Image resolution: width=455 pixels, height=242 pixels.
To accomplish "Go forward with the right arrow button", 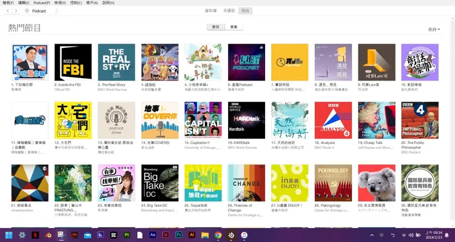I will 16,11.
